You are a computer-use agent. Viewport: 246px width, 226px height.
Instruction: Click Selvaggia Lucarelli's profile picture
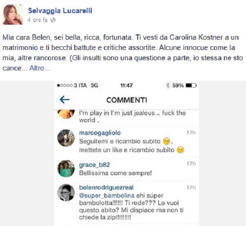pyautogui.click(x=13, y=15)
